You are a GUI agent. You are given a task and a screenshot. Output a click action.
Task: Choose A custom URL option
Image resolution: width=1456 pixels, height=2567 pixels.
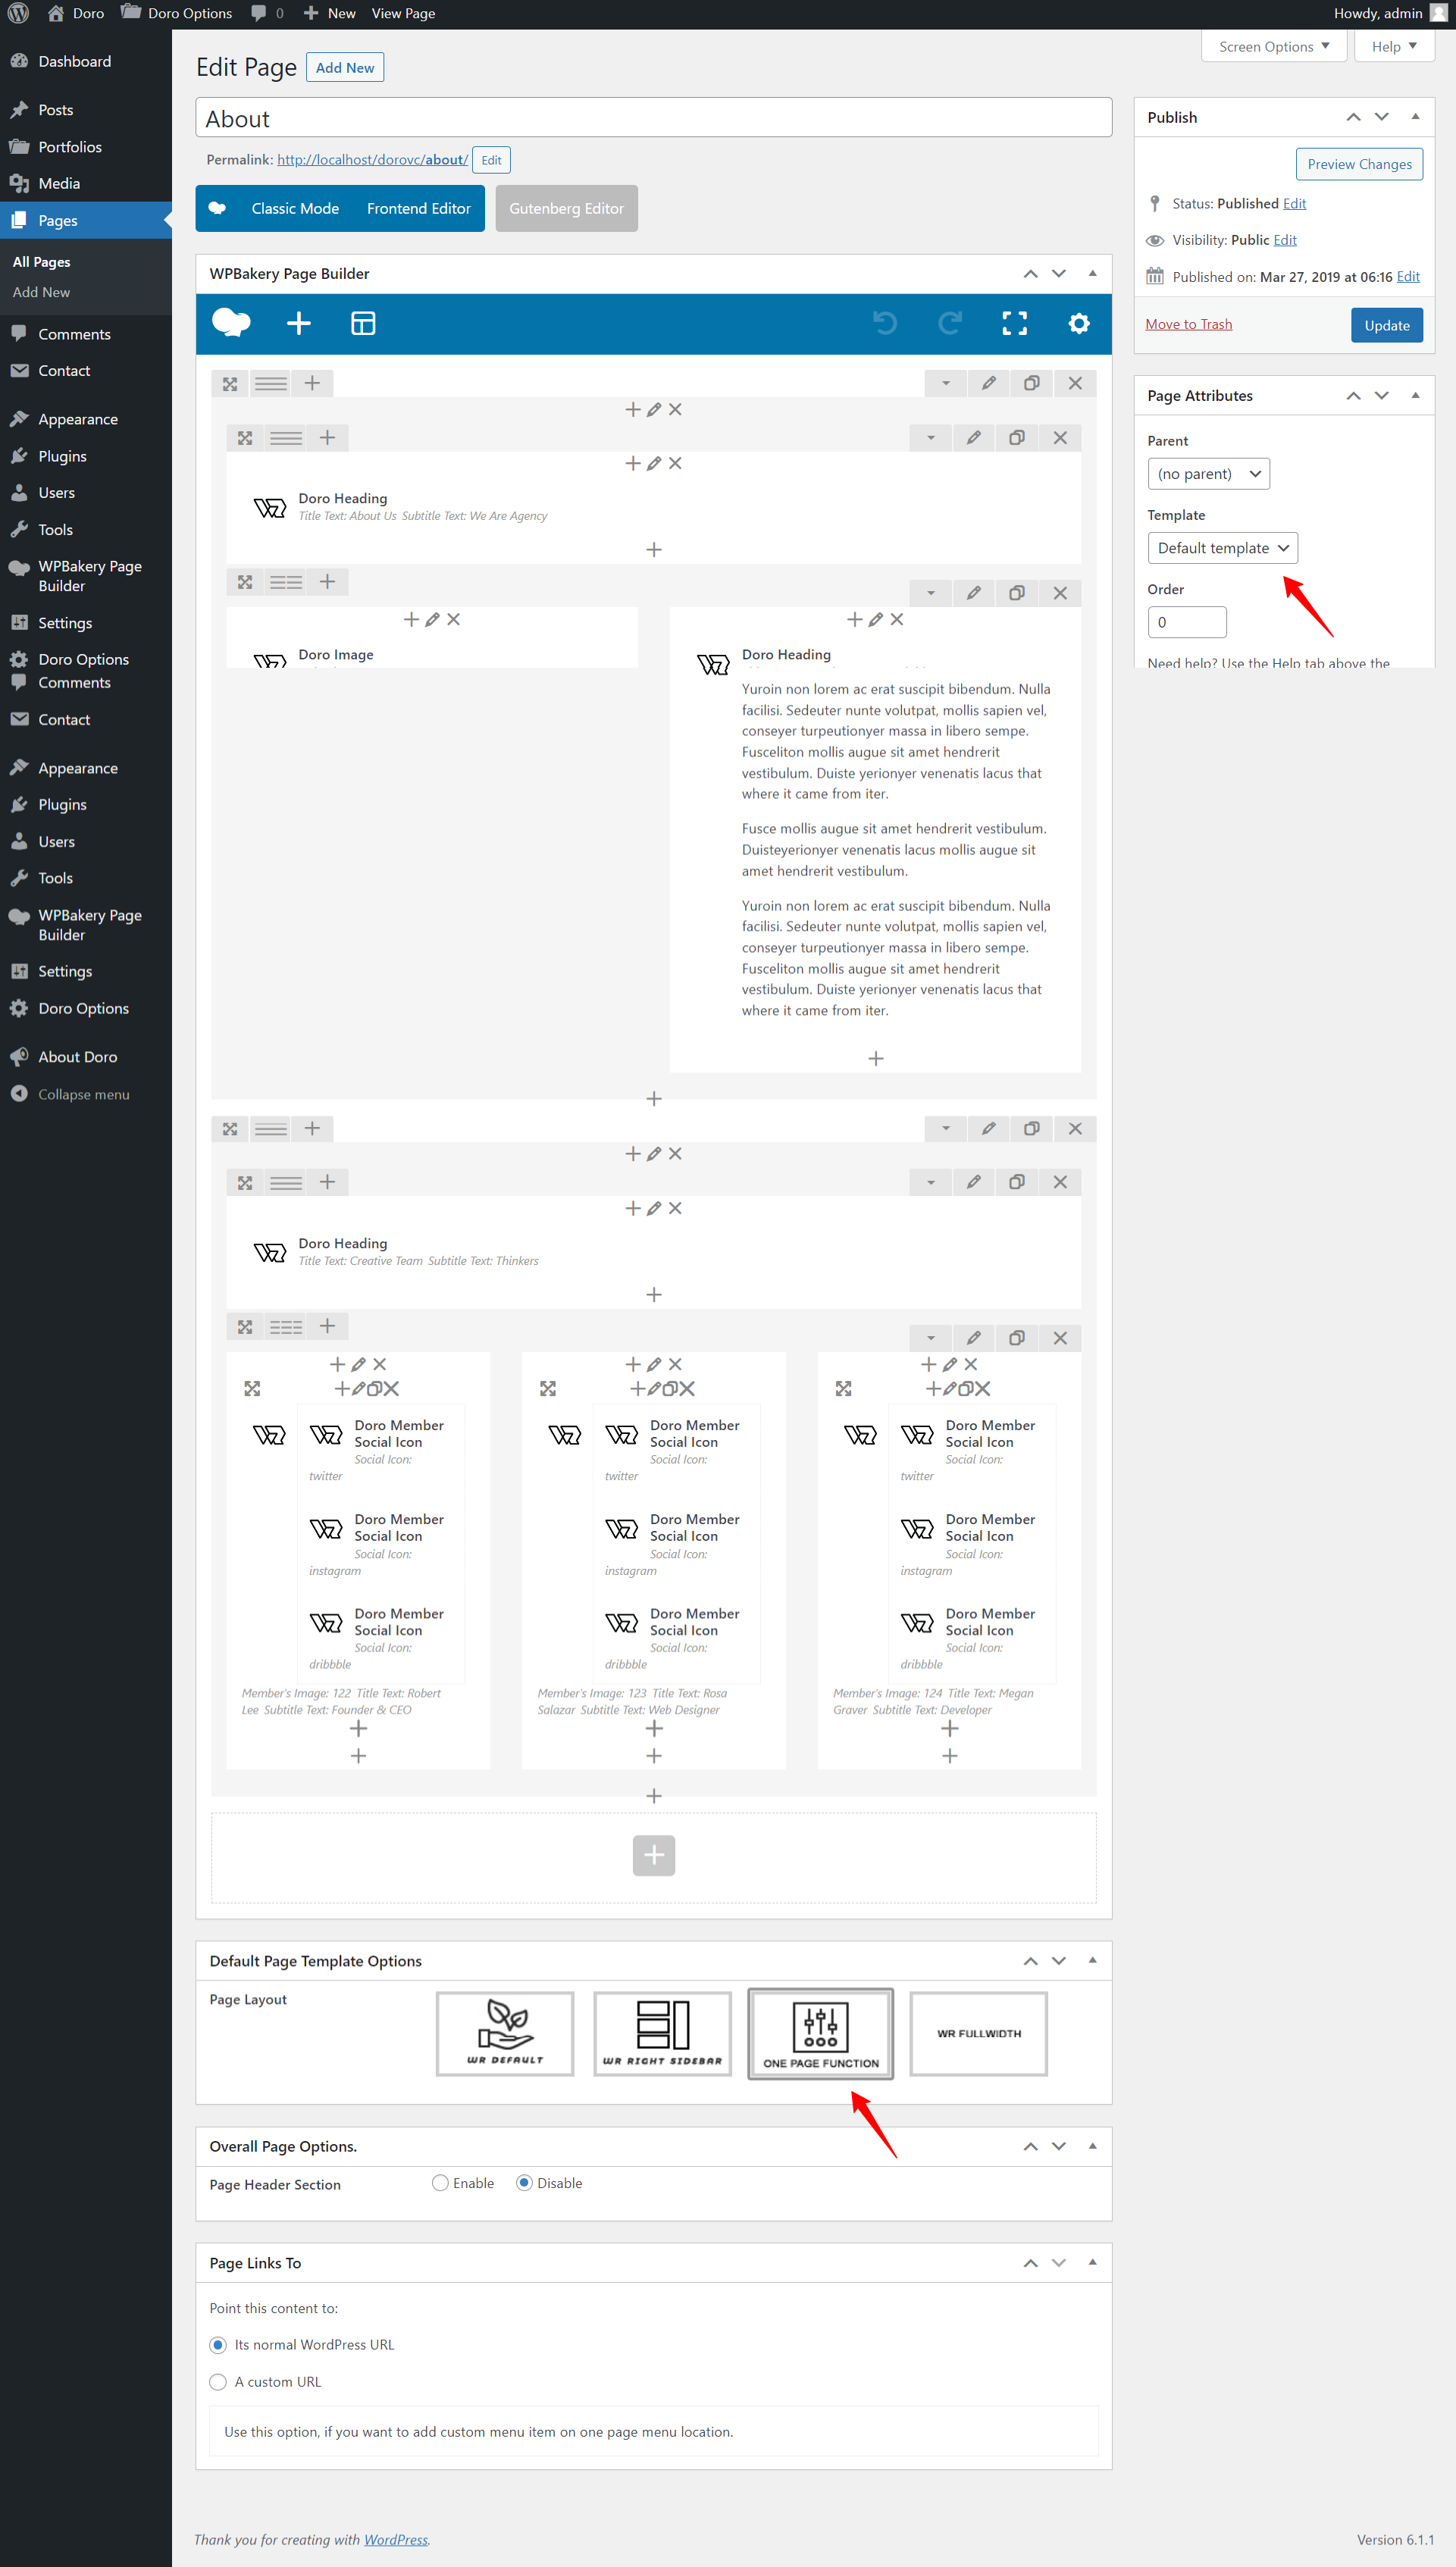click(218, 2382)
